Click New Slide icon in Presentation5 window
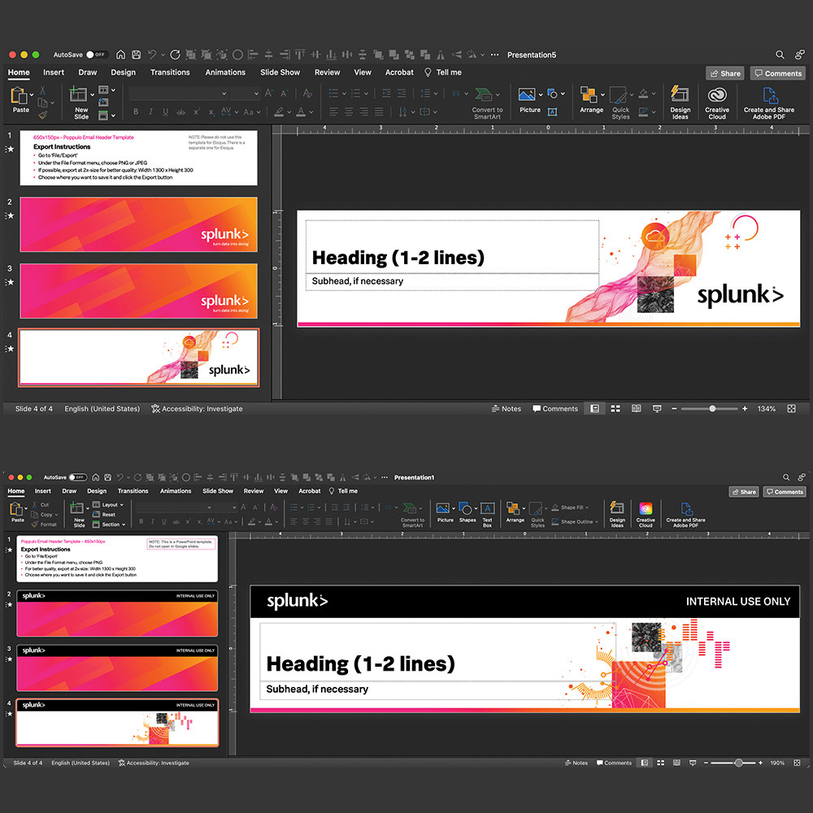Screen dimensions: 813x813 [x=78, y=95]
